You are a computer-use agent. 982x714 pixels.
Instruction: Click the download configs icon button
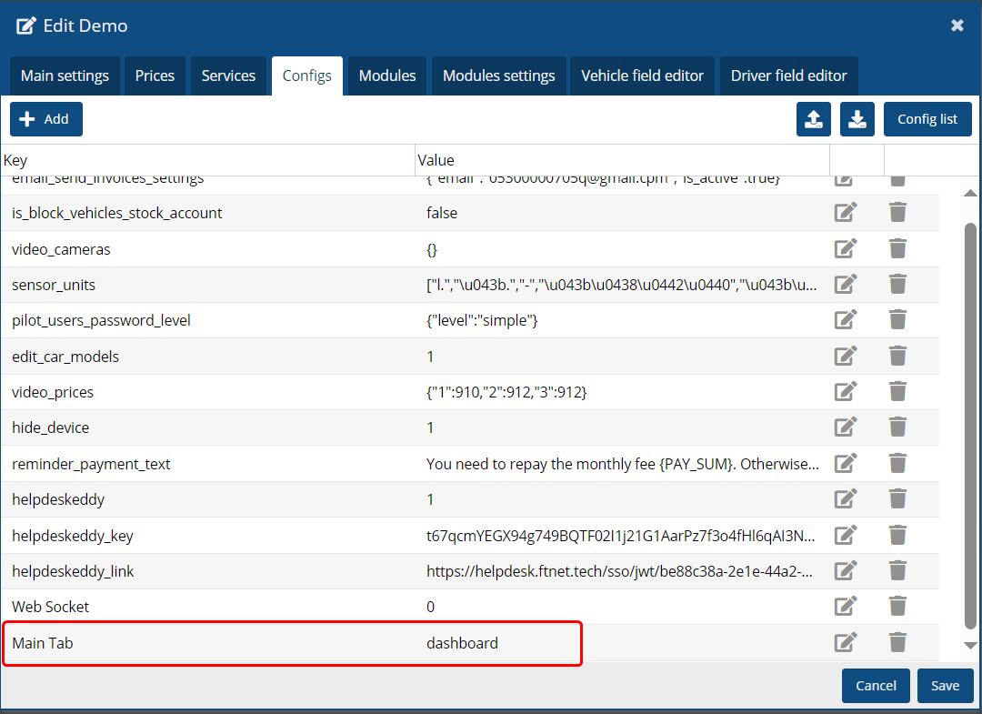point(857,119)
